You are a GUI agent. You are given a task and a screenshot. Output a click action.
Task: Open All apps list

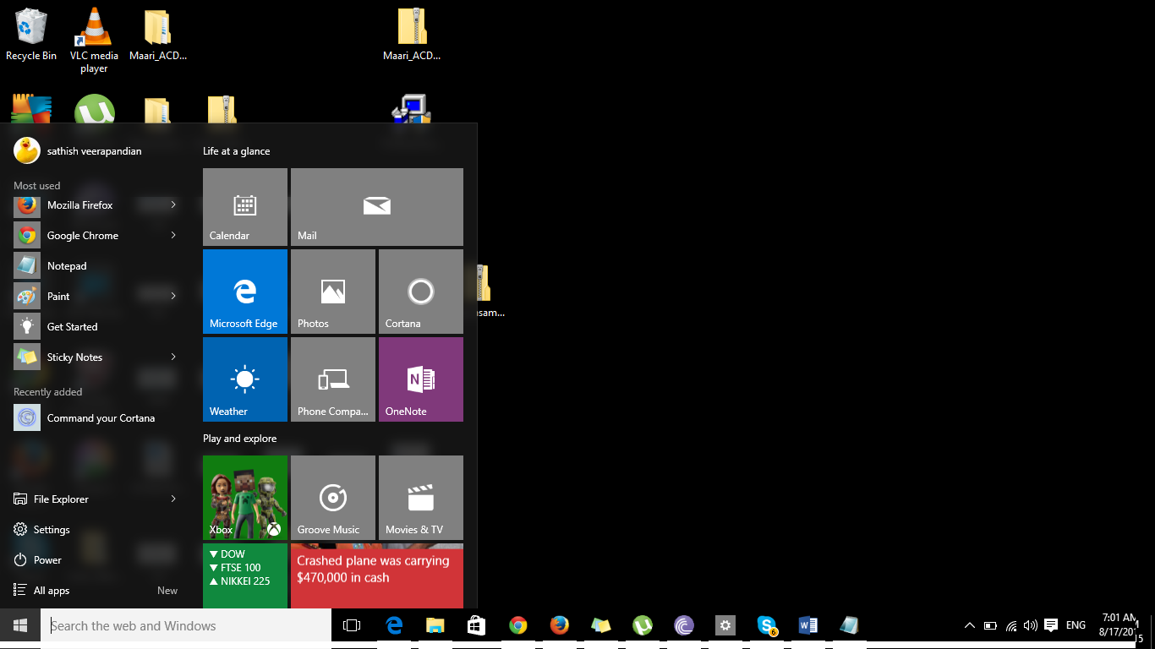51,591
